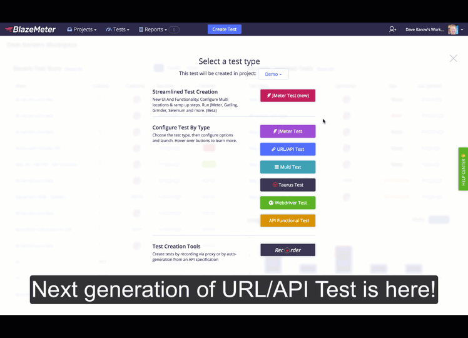Select Multi Test
This screenshot has width=468, height=338.
point(288,167)
